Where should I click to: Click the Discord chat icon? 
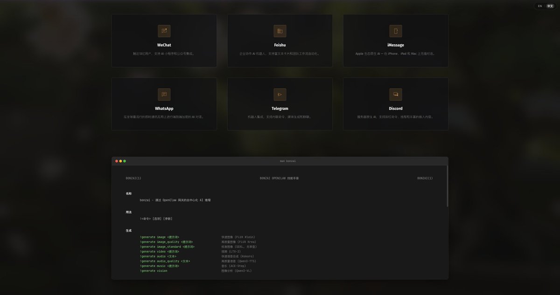point(396,94)
